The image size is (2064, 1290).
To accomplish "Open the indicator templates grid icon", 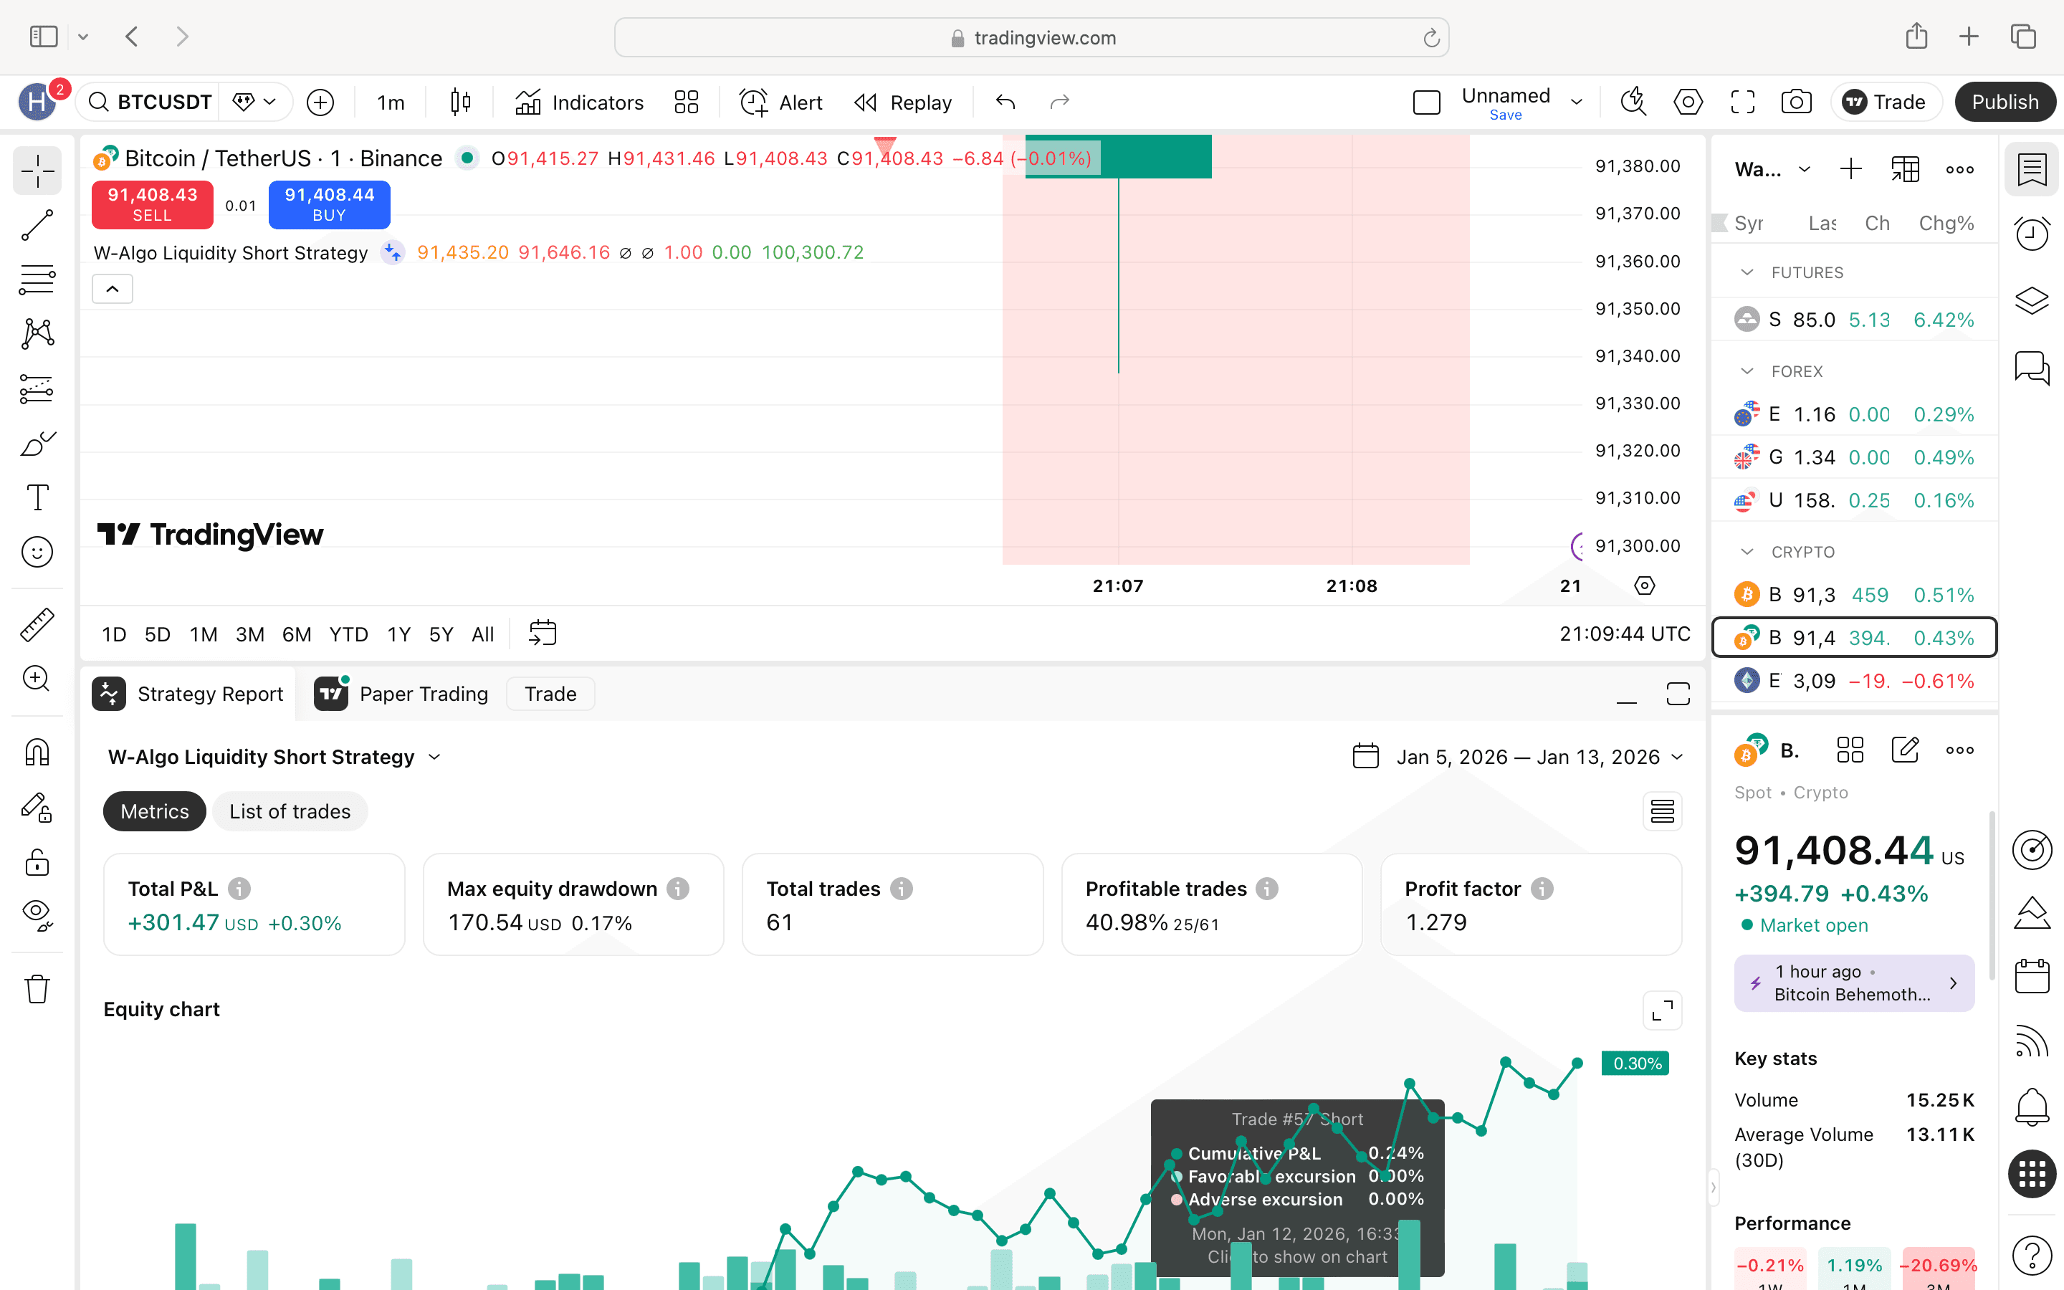I will pyautogui.click(x=687, y=102).
